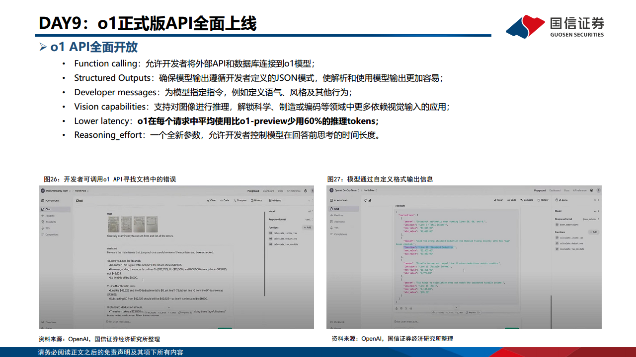Open Response format json_schema dropdown in Figure 27

[x=591, y=219]
